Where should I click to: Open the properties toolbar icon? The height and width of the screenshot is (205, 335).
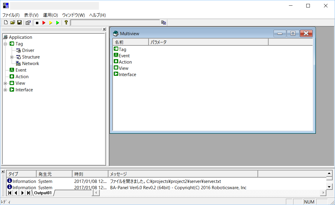(x=28, y=23)
